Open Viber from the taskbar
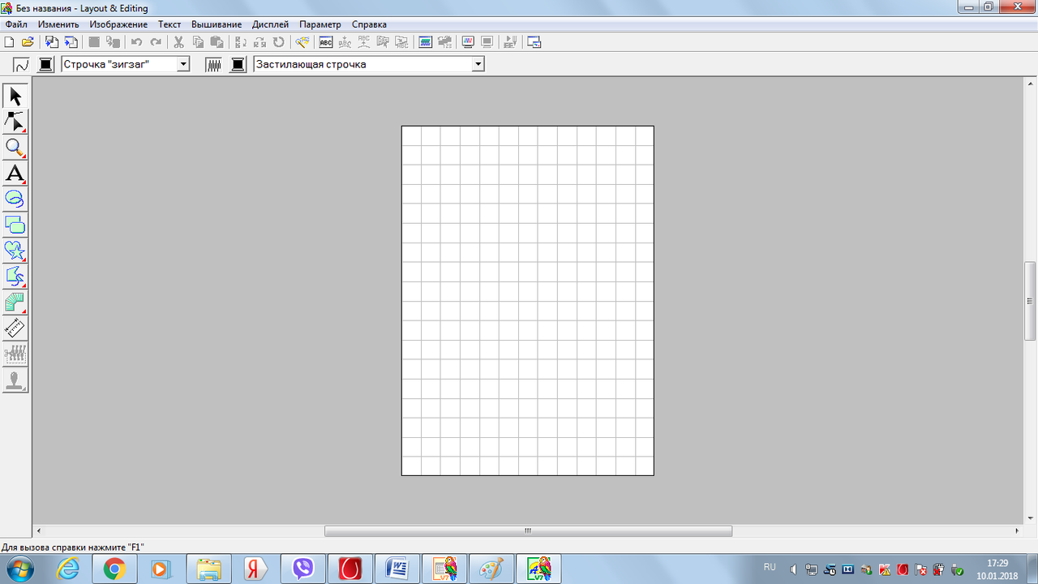 (x=304, y=569)
